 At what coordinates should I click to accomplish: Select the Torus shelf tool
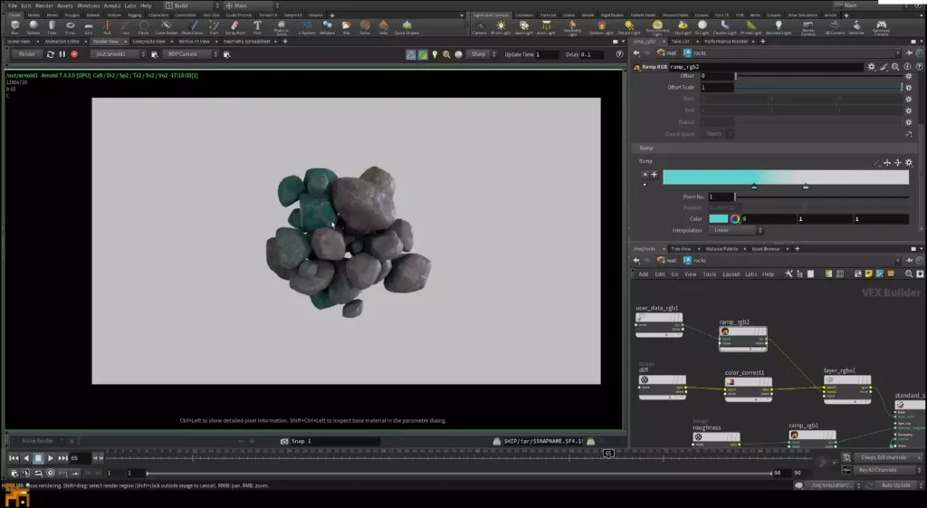(x=70, y=26)
